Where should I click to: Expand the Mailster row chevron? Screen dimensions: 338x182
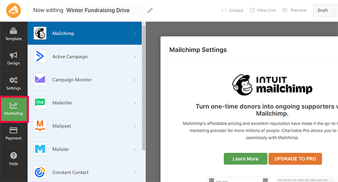click(135, 149)
